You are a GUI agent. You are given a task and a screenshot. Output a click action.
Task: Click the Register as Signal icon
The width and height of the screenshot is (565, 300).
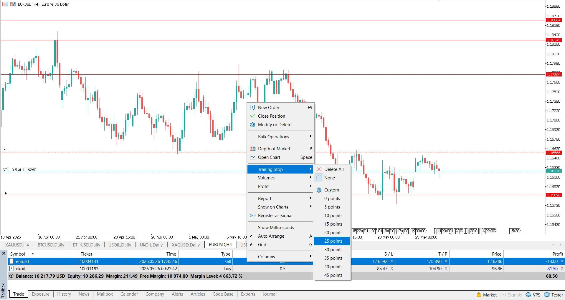point(252,216)
